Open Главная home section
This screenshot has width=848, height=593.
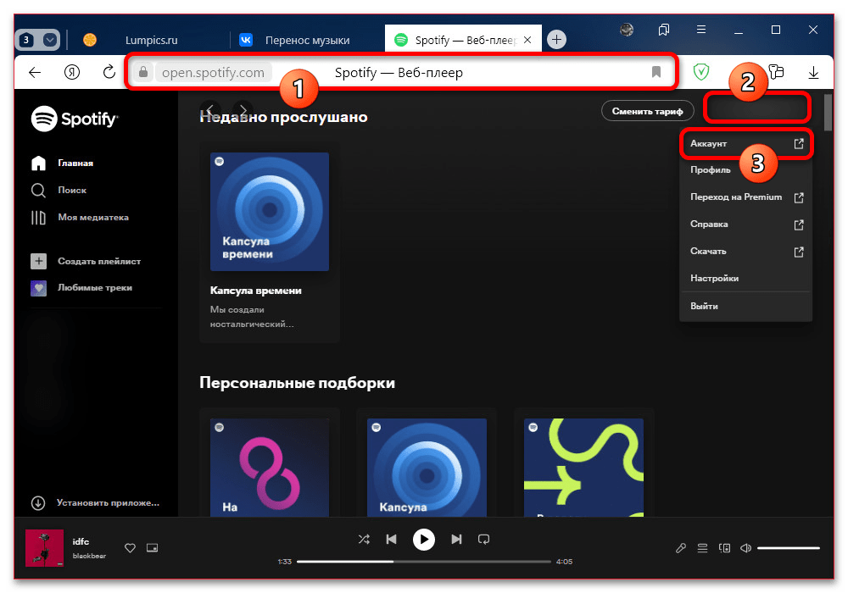coord(62,163)
